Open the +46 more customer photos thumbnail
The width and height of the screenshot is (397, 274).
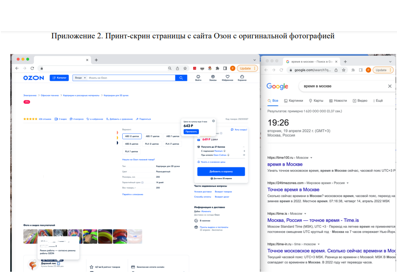[135, 236]
